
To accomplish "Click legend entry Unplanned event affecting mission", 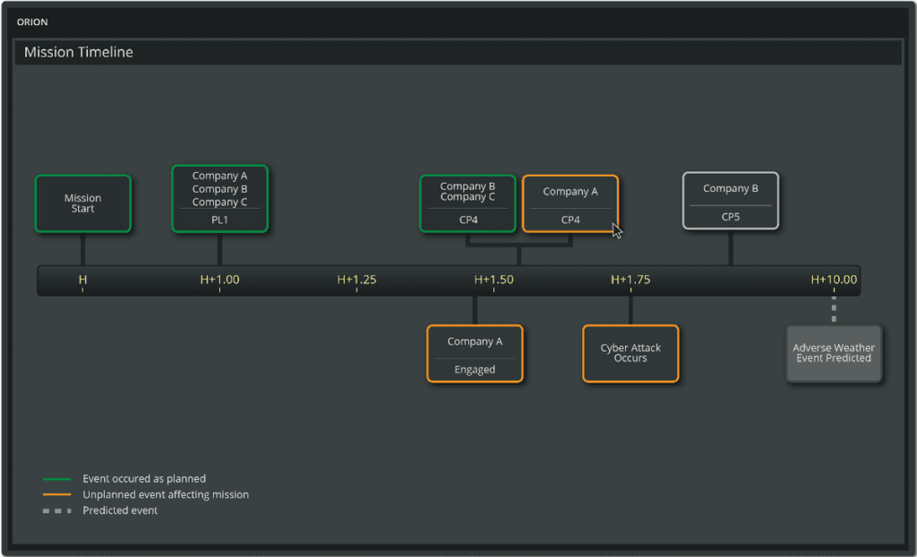I will click(166, 494).
